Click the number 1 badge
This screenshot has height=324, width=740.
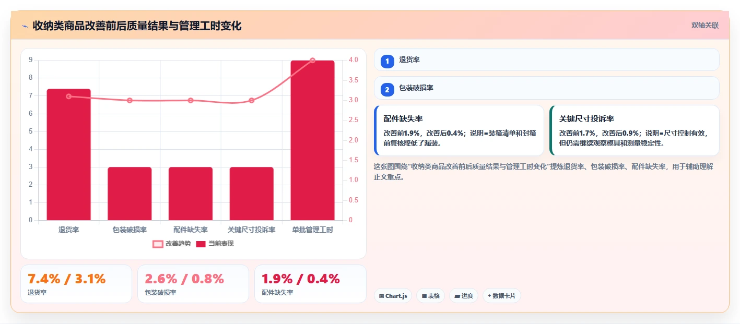[x=387, y=61]
